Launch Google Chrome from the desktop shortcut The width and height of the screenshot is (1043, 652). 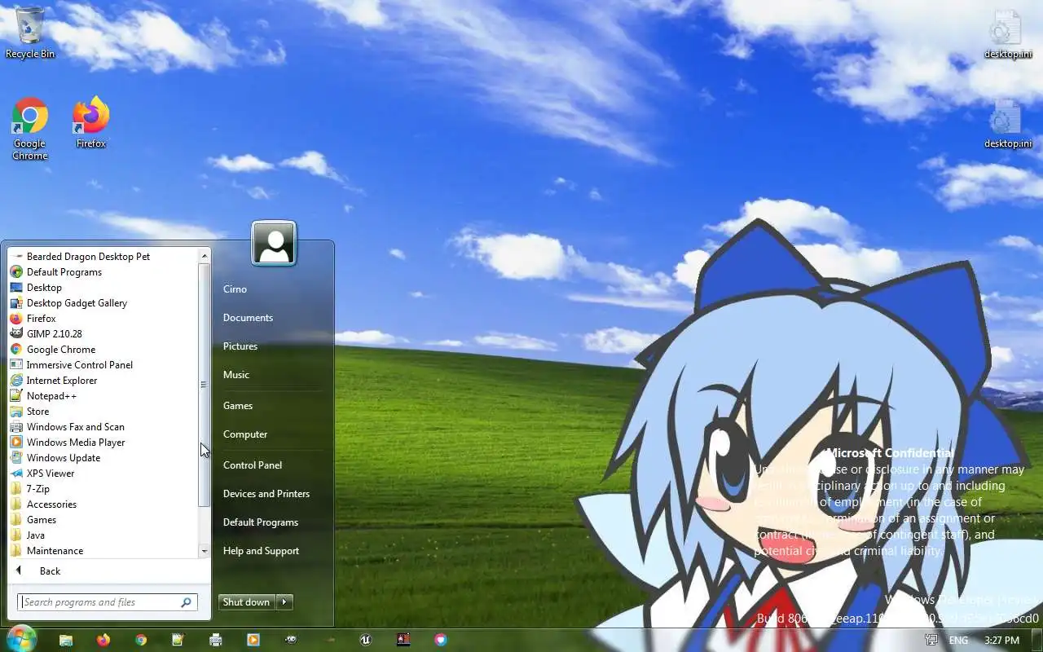pyautogui.click(x=30, y=129)
